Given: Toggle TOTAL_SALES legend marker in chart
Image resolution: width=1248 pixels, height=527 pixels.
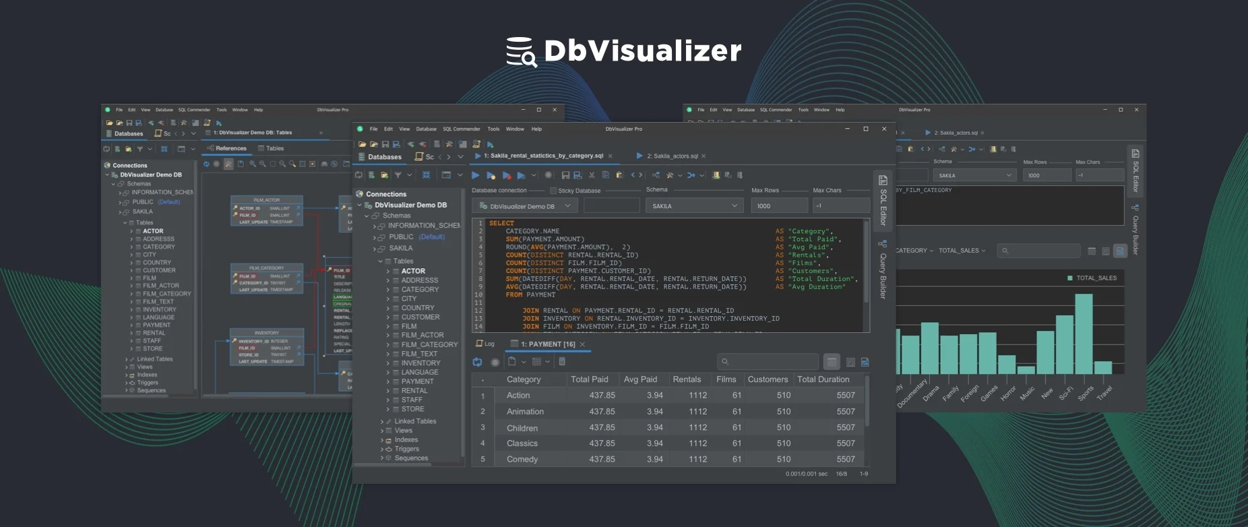Looking at the screenshot, I should tap(1070, 278).
